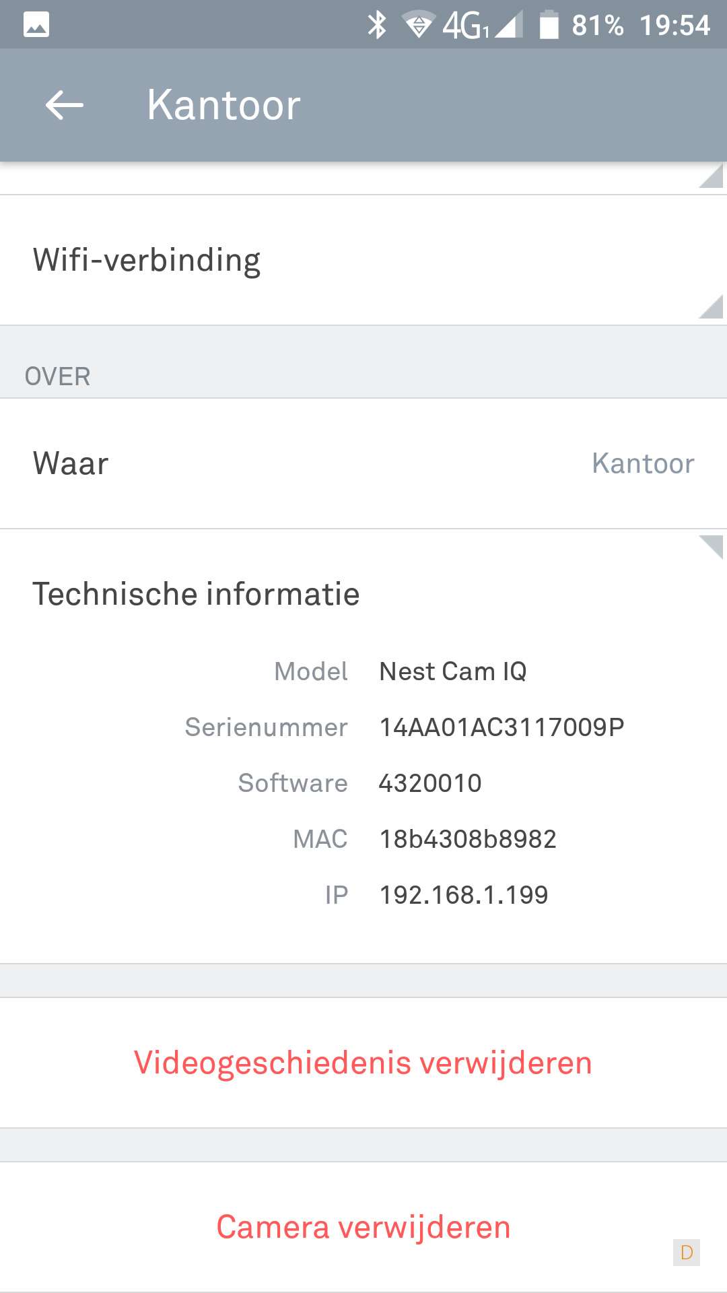Tap the orange D badge icon

(687, 1253)
